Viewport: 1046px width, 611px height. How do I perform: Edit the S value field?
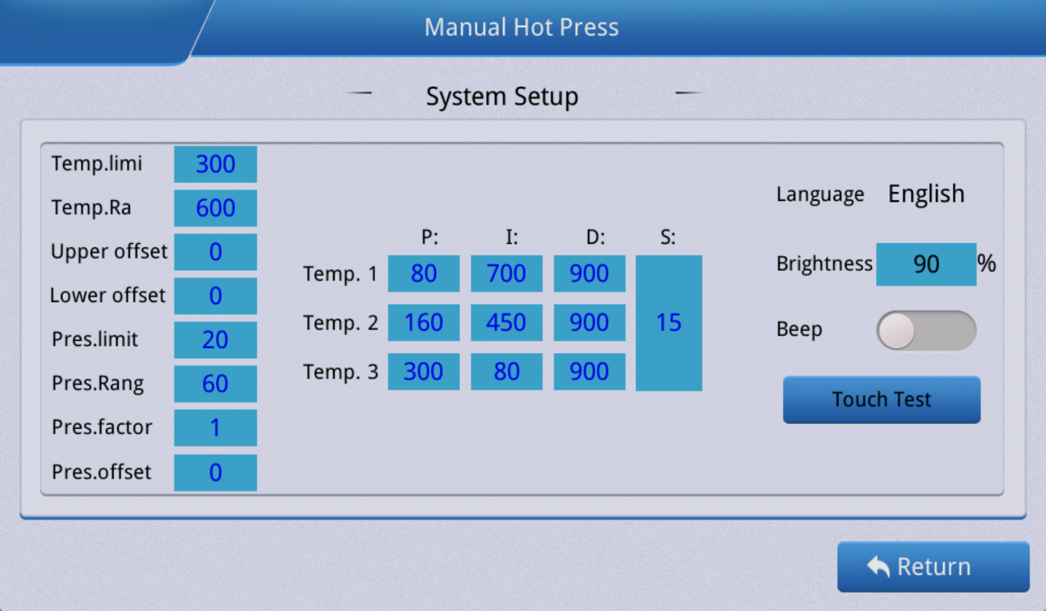tap(668, 323)
